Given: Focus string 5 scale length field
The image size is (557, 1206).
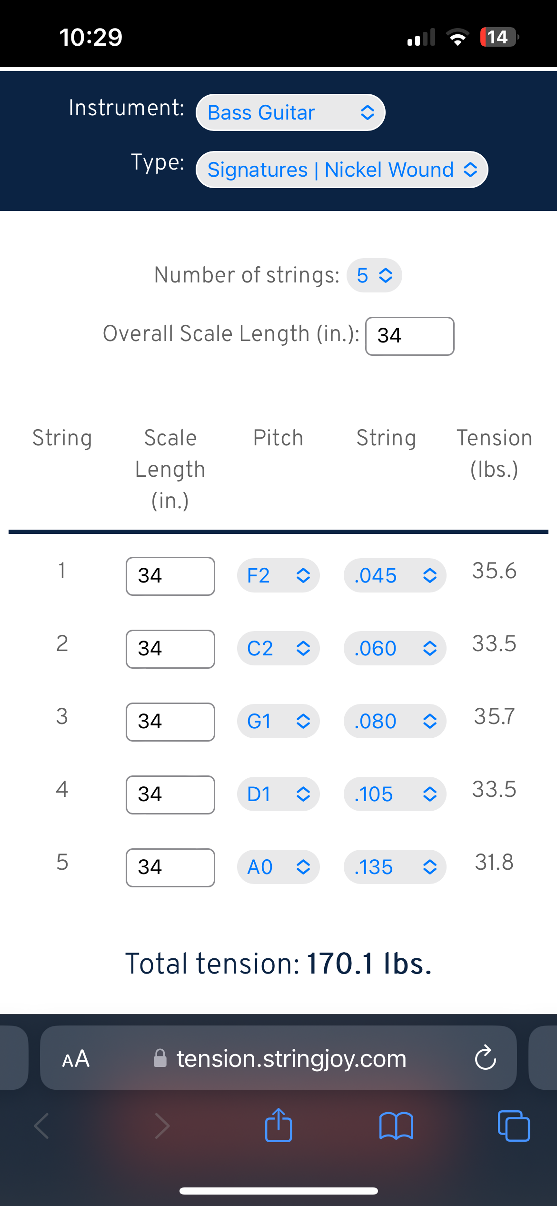Looking at the screenshot, I should (x=170, y=868).
